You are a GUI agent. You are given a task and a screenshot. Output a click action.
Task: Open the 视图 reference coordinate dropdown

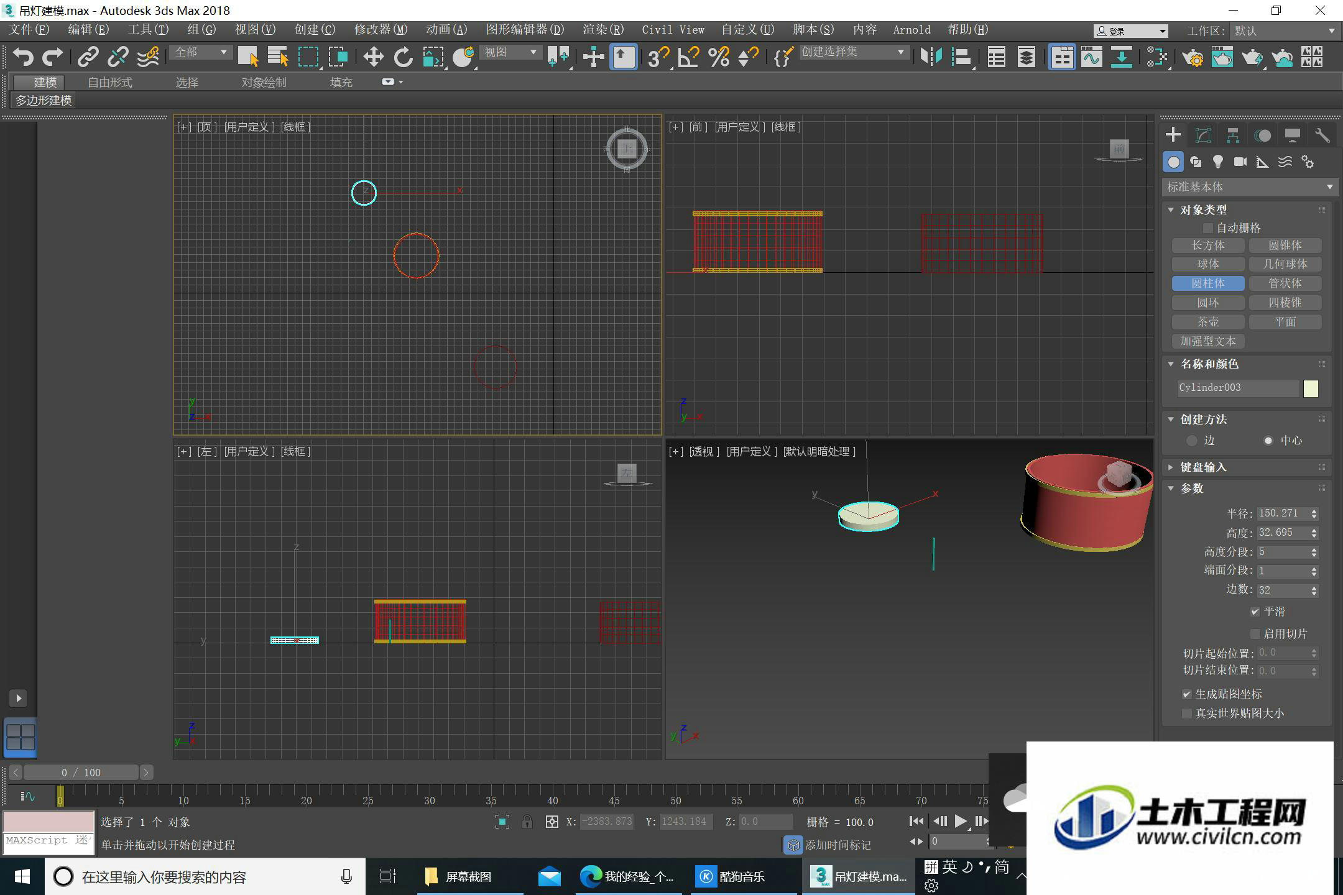pyautogui.click(x=510, y=52)
